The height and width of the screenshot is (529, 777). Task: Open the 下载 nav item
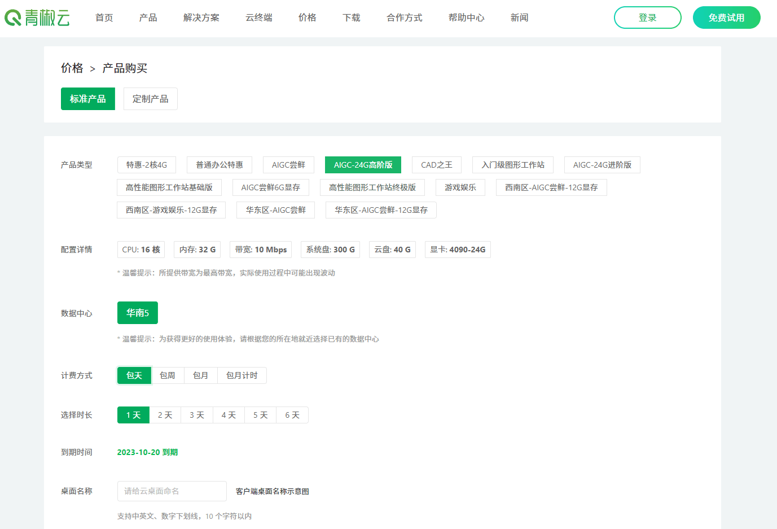(x=352, y=18)
